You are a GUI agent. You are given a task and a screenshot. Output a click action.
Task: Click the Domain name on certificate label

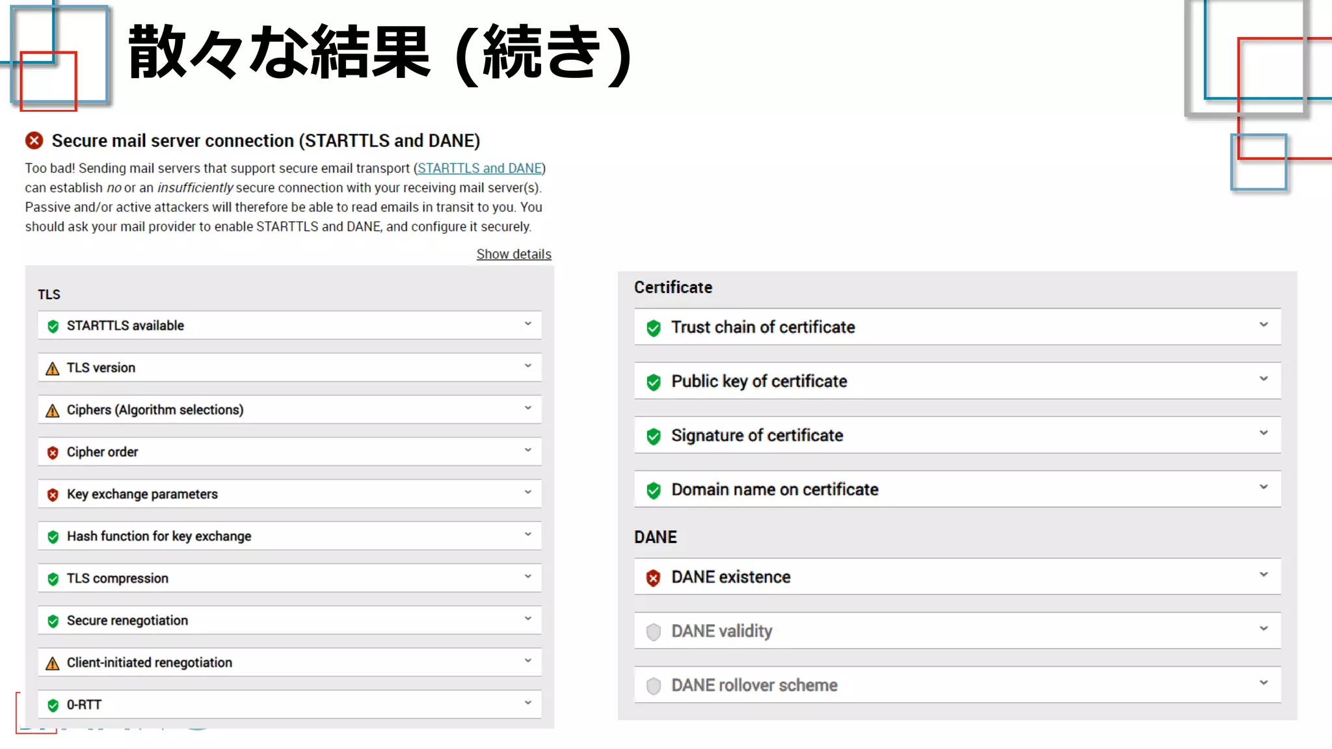pyautogui.click(x=775, y=490)
